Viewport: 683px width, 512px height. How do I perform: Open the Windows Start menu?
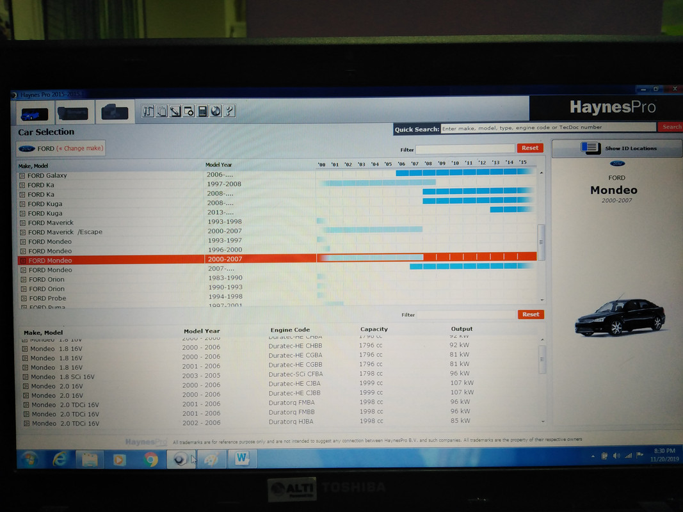(30, 458)
